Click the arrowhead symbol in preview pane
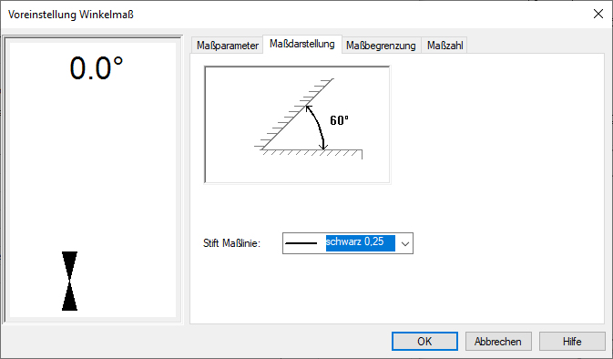The height and width of the screenshot is (359, 613). pos(69,281)
